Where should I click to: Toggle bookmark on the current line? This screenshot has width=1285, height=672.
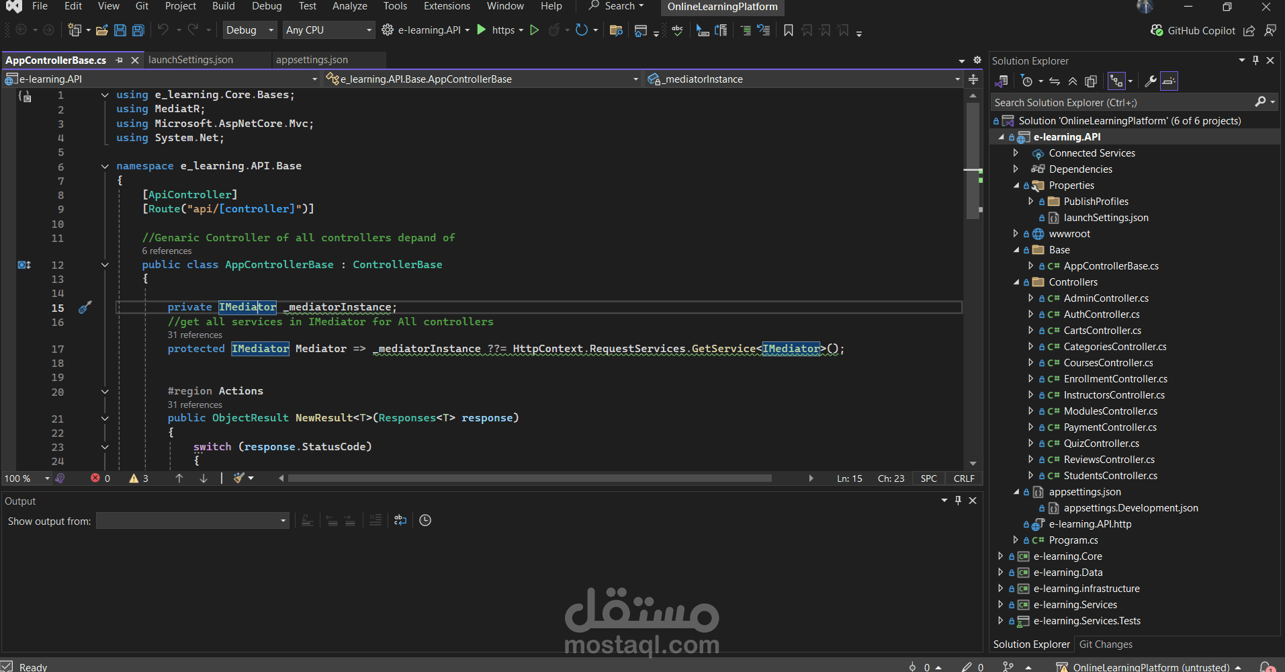point(789,30)
